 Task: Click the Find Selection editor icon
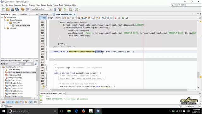pos(79,18)
